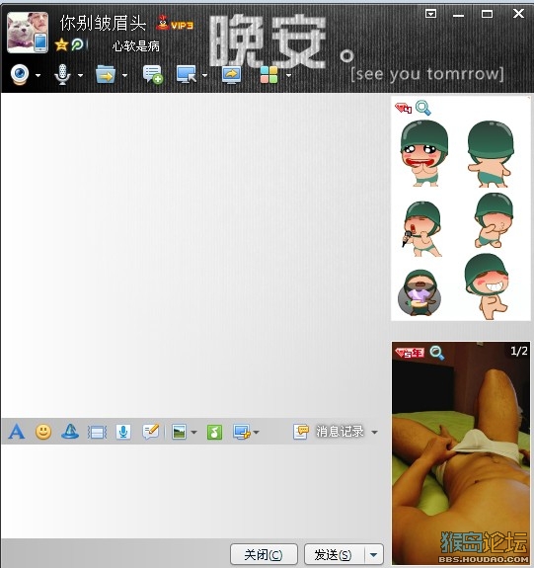
Task: Click the 1/2 page indicator
Action: 519,351
